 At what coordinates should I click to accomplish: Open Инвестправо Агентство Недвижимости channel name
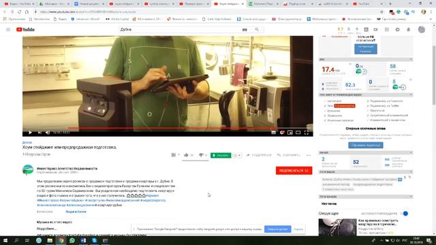[67, 168]
